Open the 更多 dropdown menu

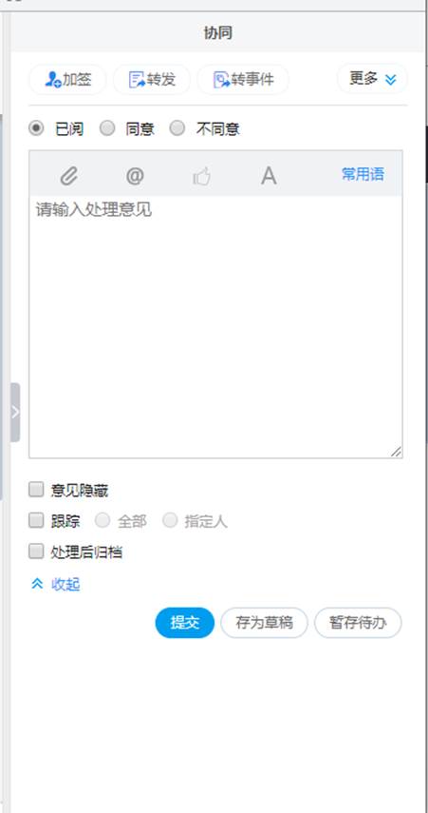(x=372, y=79)
